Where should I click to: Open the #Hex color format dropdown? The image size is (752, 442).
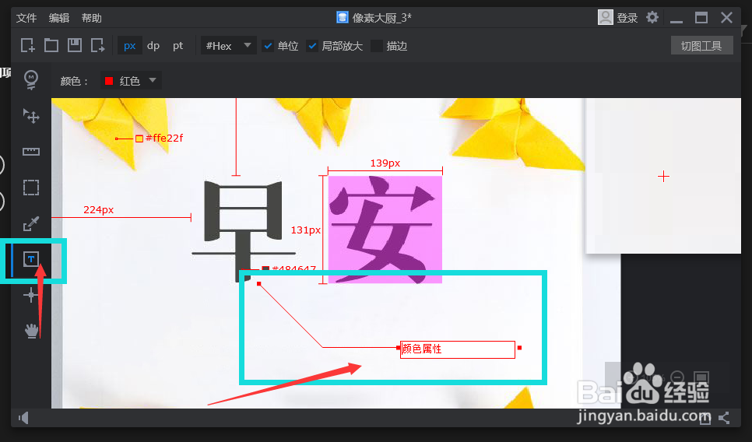click(x=228, y=46)
